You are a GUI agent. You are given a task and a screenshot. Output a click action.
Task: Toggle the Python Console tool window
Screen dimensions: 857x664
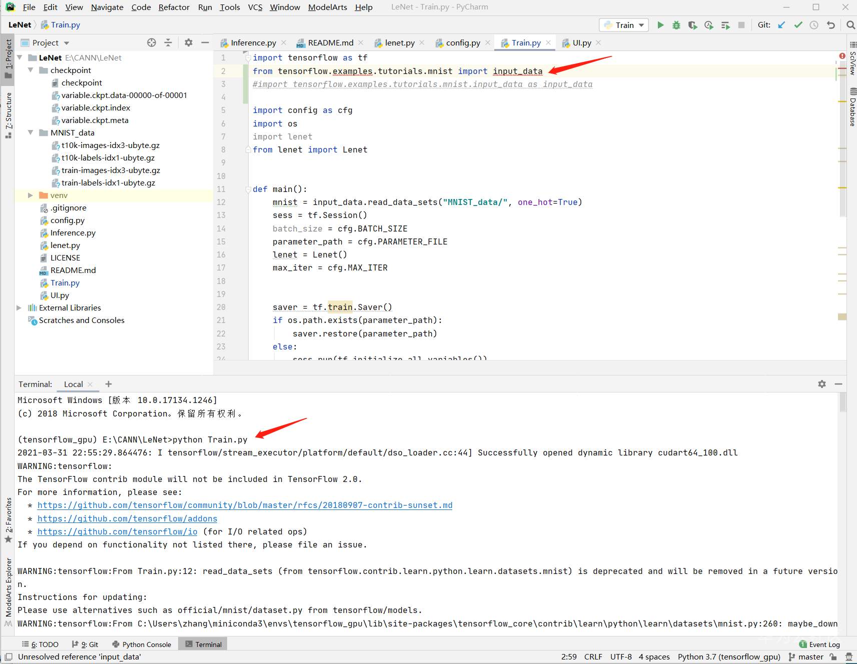pos(142,644)
